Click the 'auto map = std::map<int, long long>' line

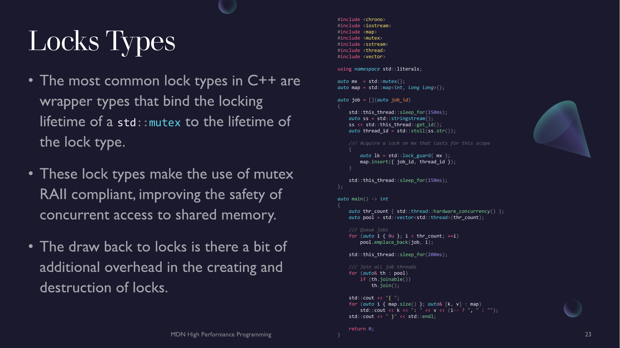point(391,88)
